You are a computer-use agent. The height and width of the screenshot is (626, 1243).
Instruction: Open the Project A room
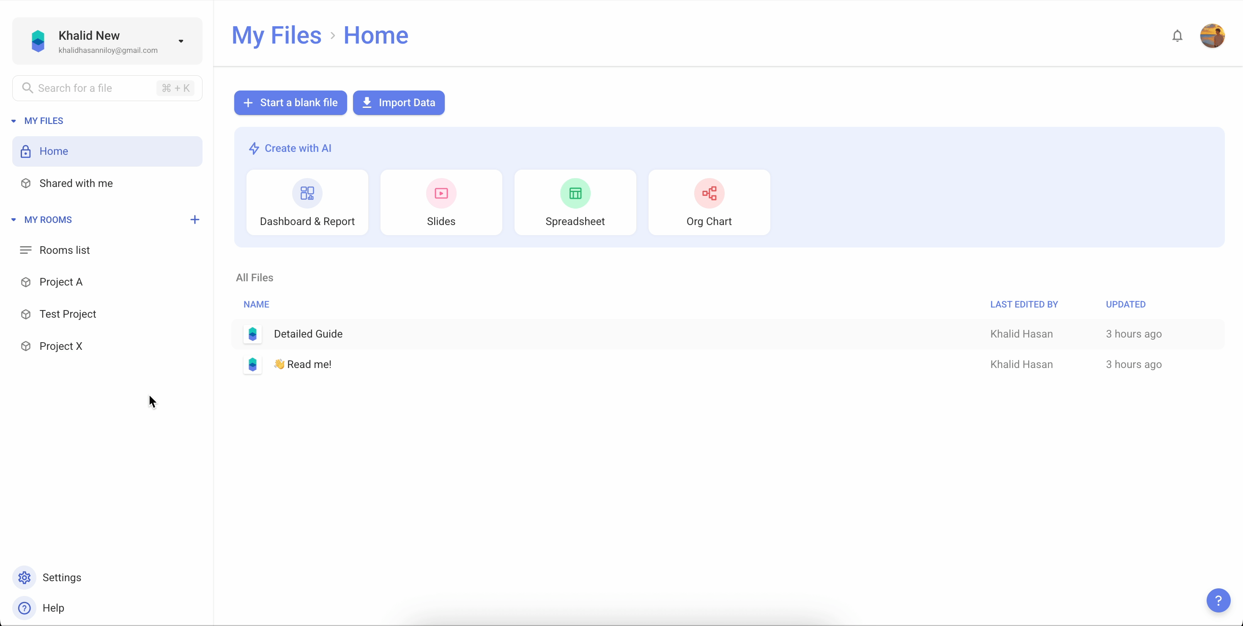pos(61,282)
